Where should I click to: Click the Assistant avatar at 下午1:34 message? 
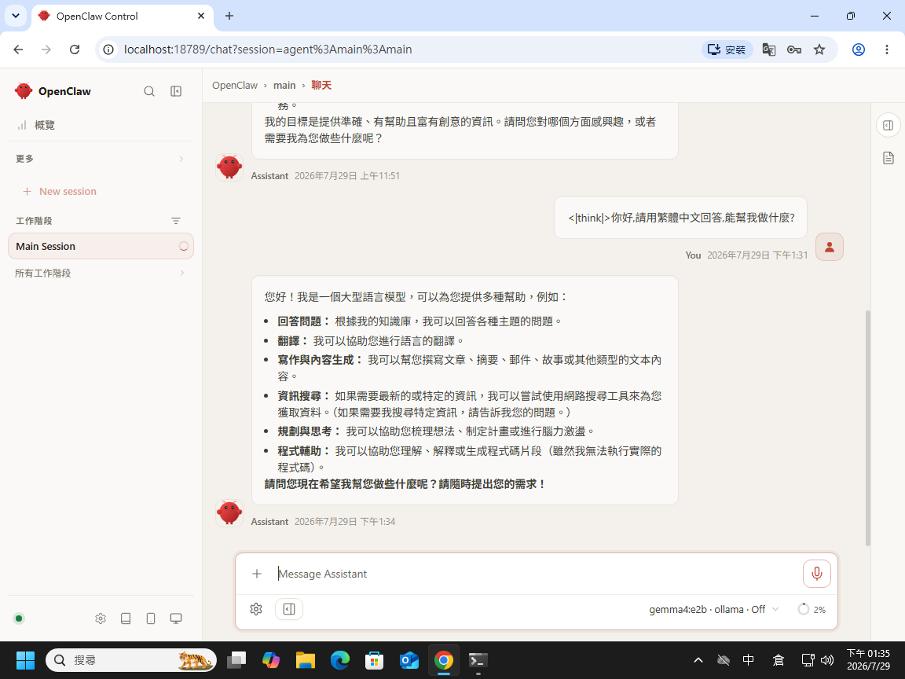pyautogui.click(x=229, y=512)
